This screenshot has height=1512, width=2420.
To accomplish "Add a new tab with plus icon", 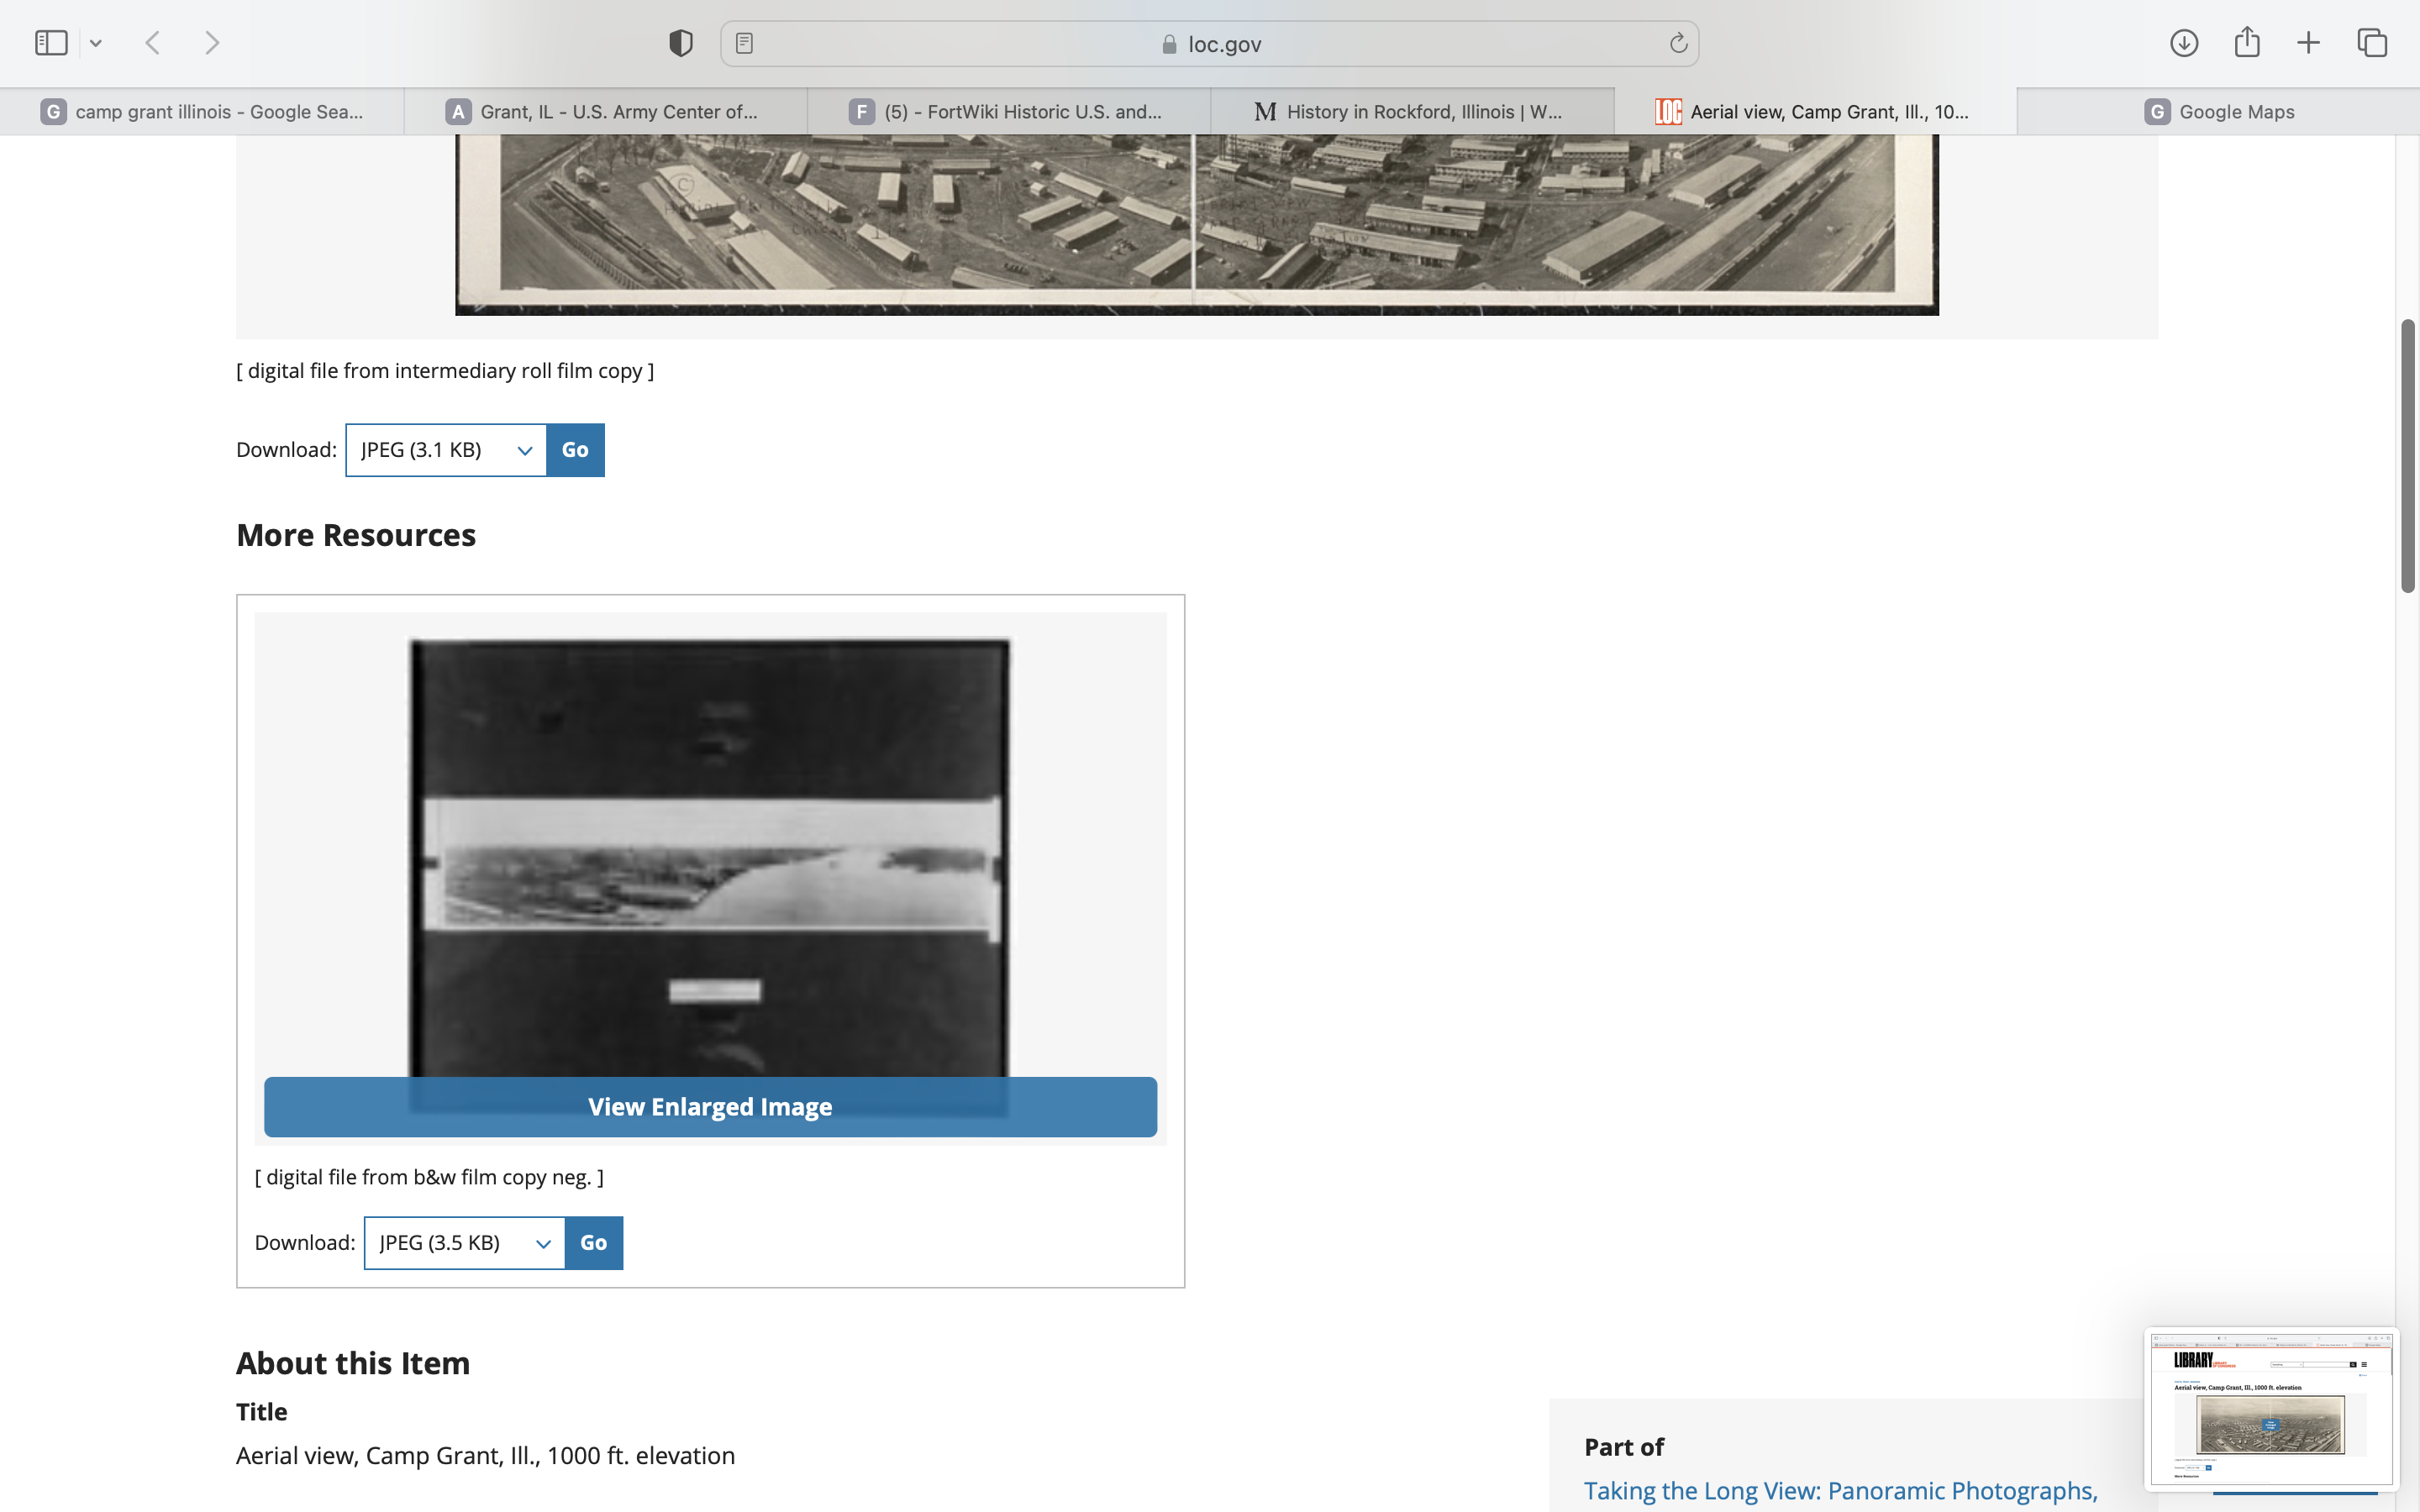I will (x=2308, y=43).
